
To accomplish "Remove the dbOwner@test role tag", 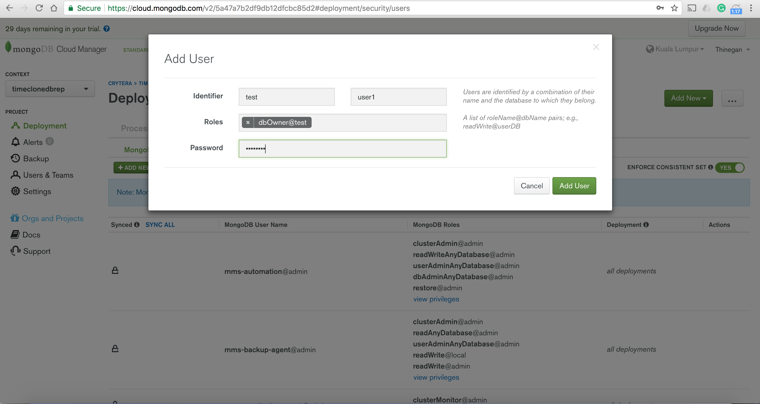I will pos(248,123).
